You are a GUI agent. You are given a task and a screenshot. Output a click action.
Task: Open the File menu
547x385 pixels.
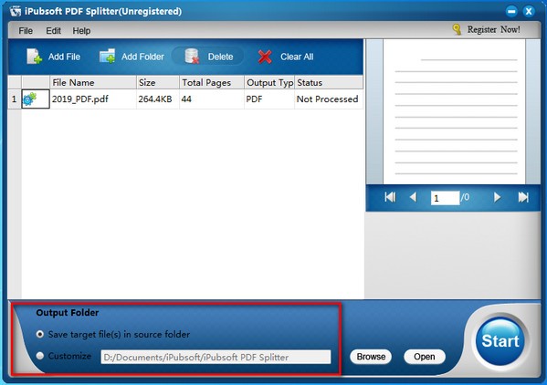[x=26, y=31]
